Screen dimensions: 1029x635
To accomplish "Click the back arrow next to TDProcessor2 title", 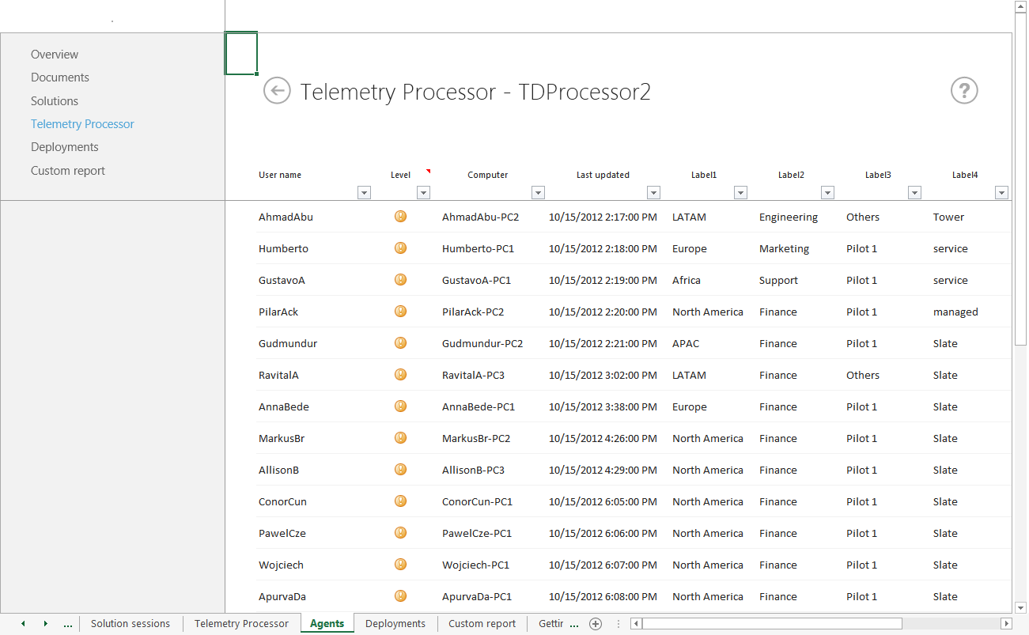I will 277,91.
